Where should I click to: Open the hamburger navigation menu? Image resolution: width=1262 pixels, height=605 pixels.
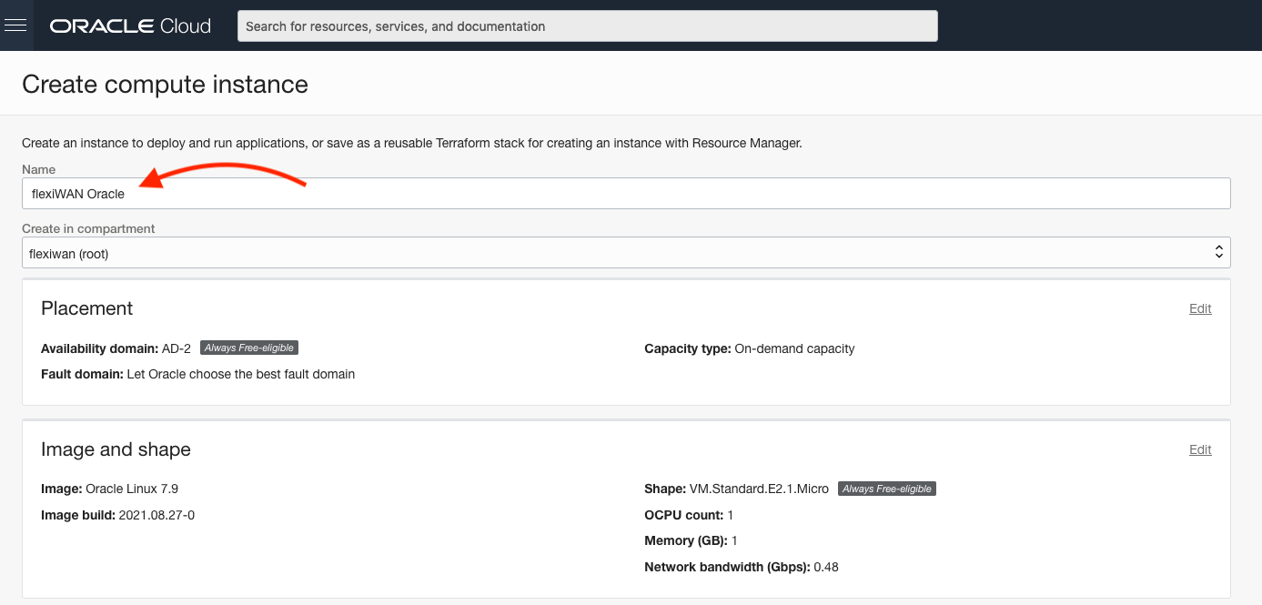point(16,25)
